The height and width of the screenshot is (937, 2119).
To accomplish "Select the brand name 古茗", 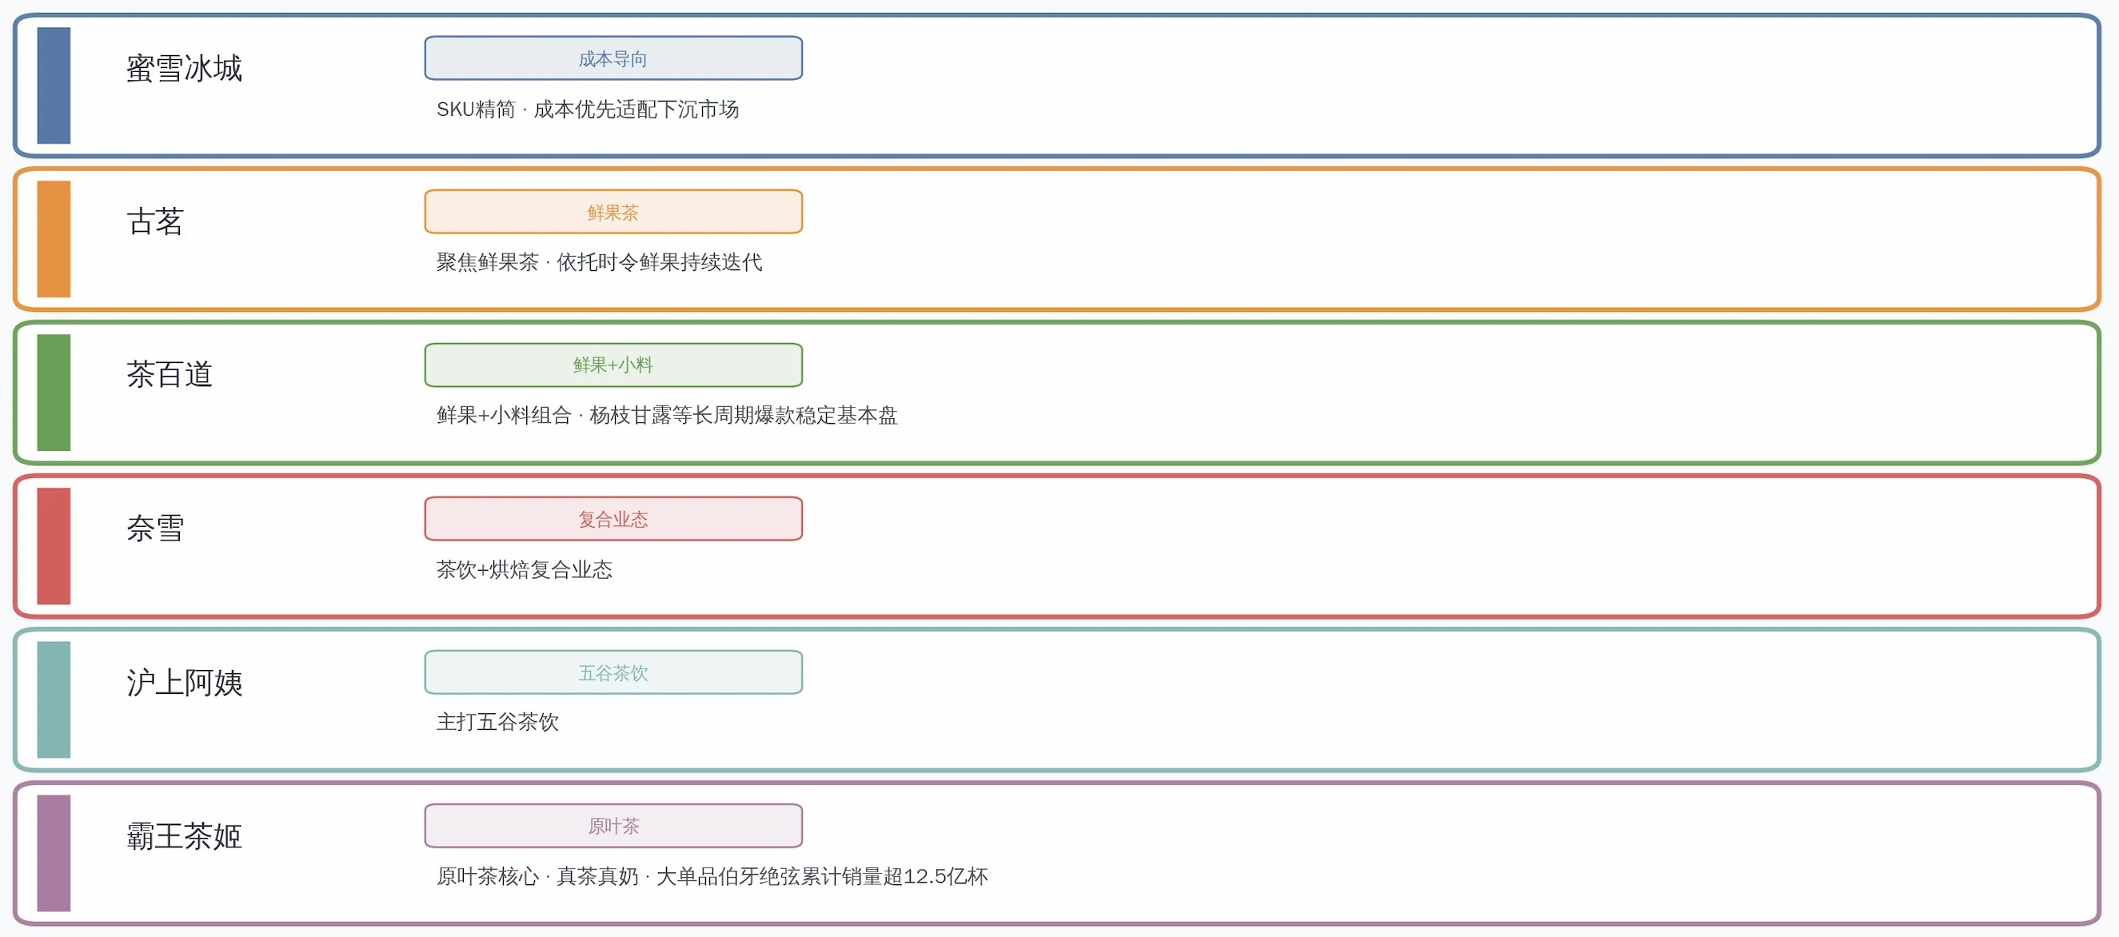I will [154, 221].
